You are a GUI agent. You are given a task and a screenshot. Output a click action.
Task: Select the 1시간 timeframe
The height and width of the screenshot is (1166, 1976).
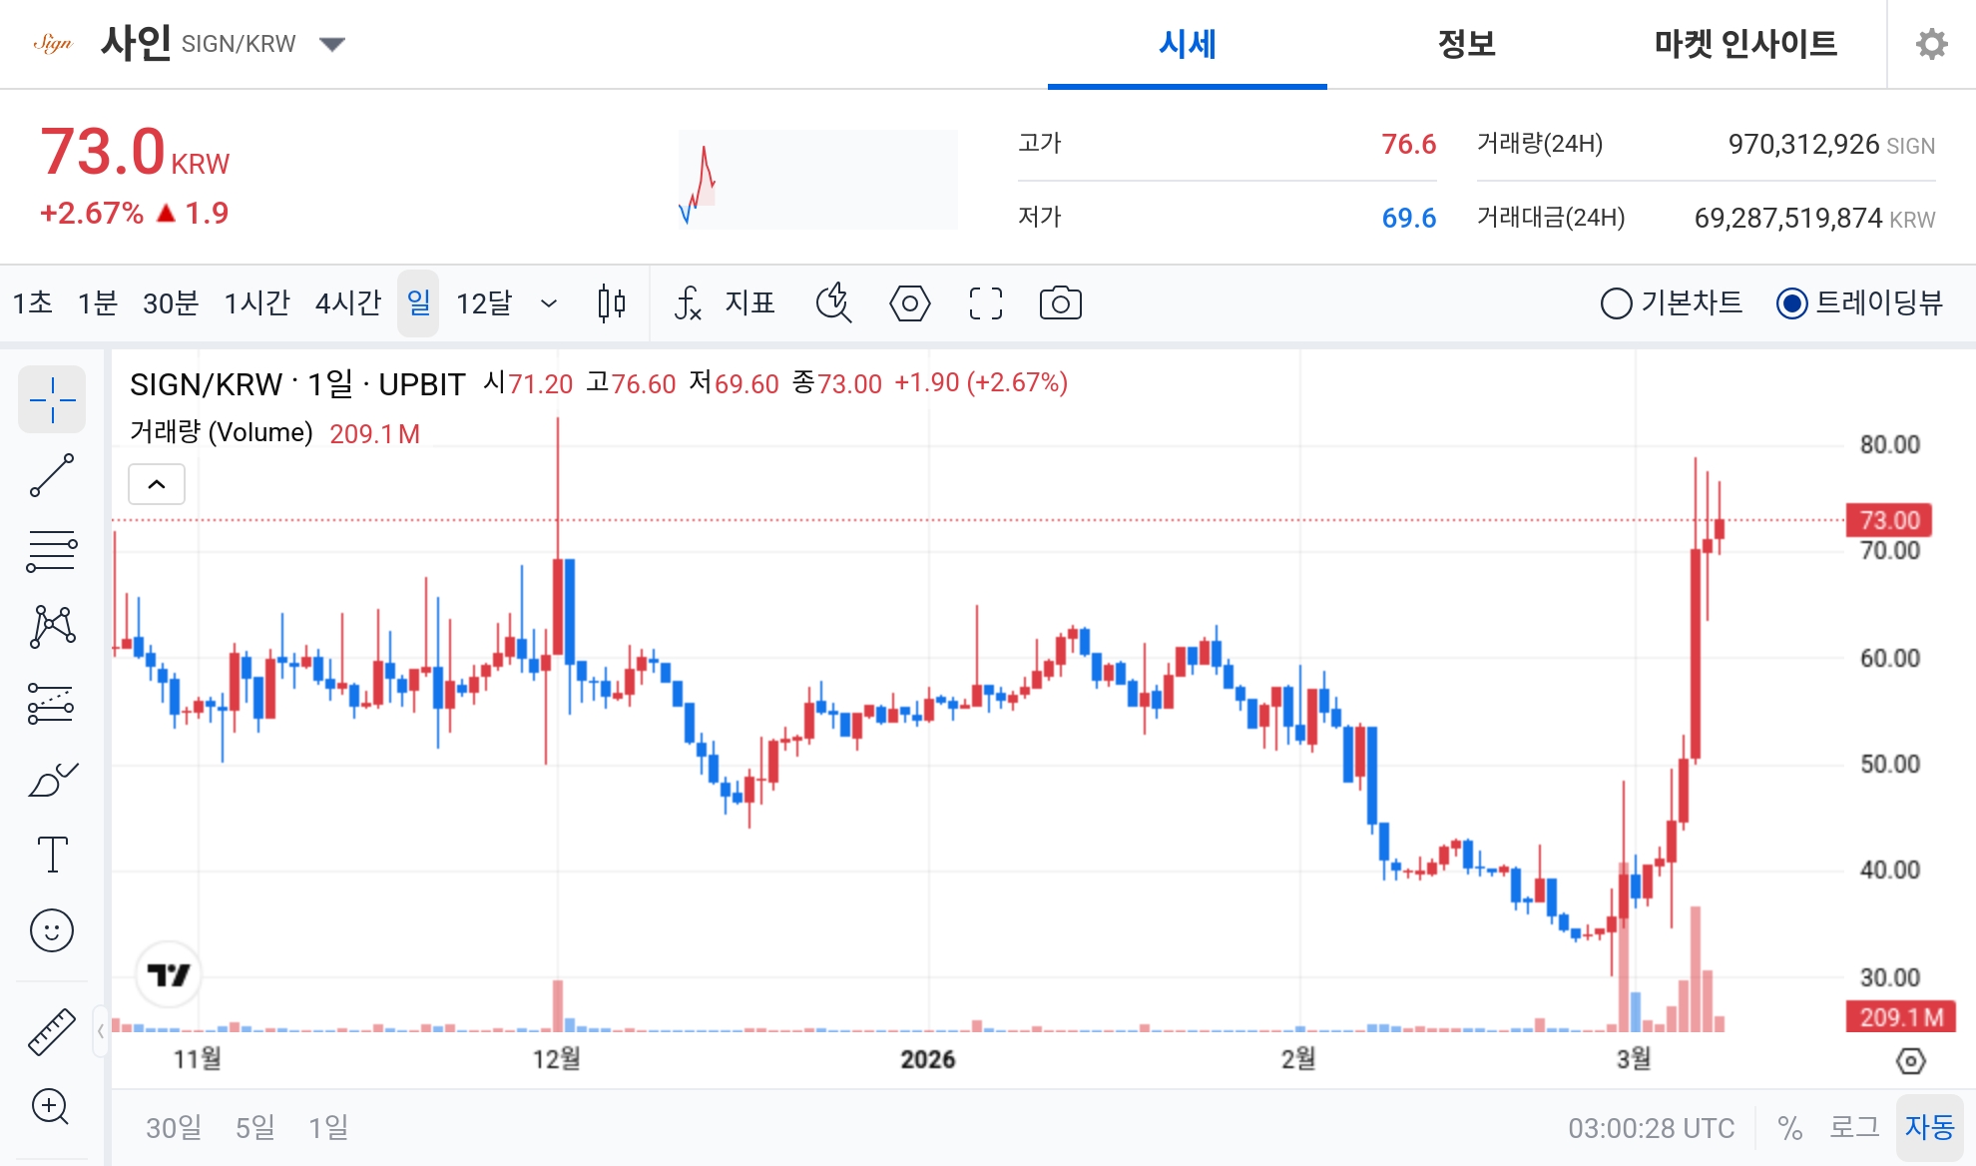[256, 303]
